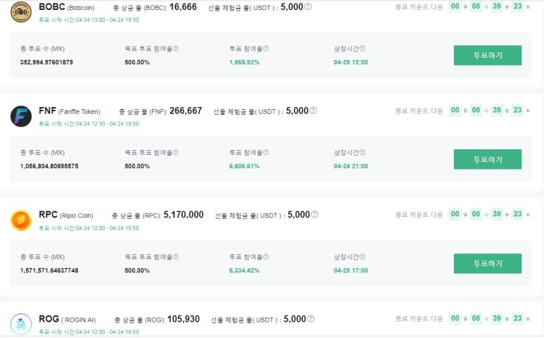
Task: Click the FNF 투표하기 vote button
Action: click(488, 159)
